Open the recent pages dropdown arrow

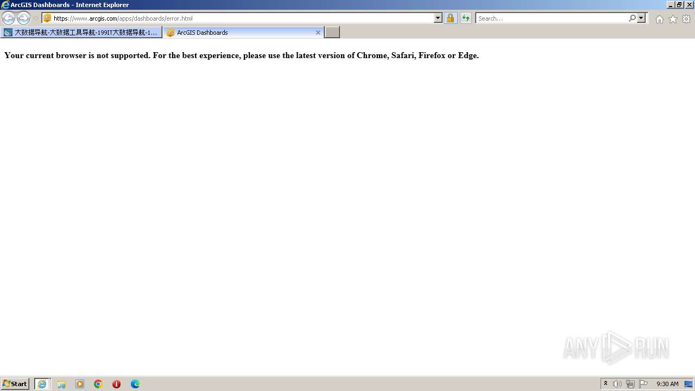click(x=36, y=18)
